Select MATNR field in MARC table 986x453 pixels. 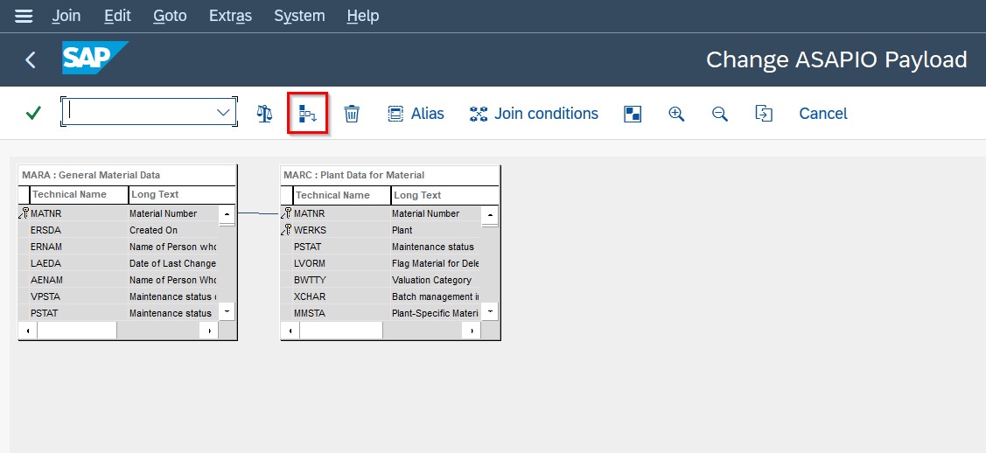click(x=310, y=213)
